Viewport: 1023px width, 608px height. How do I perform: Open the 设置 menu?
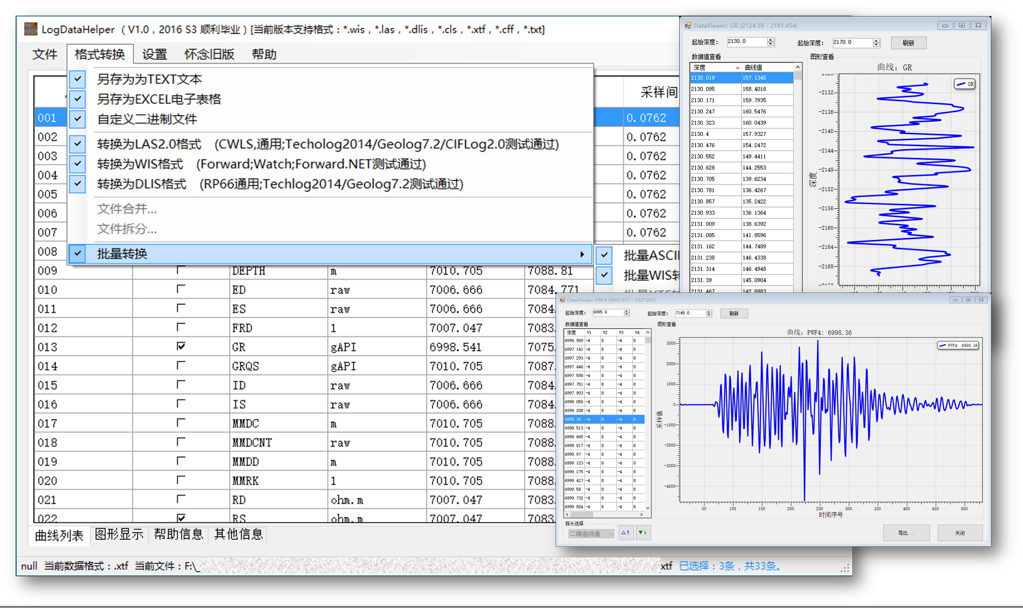(x=154, y=54)
